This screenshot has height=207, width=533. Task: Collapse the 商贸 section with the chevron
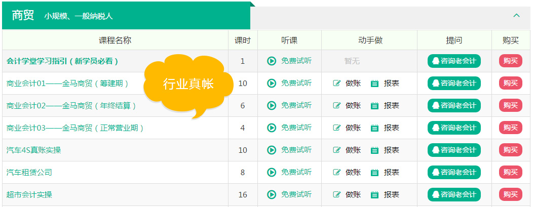[516, 15]
